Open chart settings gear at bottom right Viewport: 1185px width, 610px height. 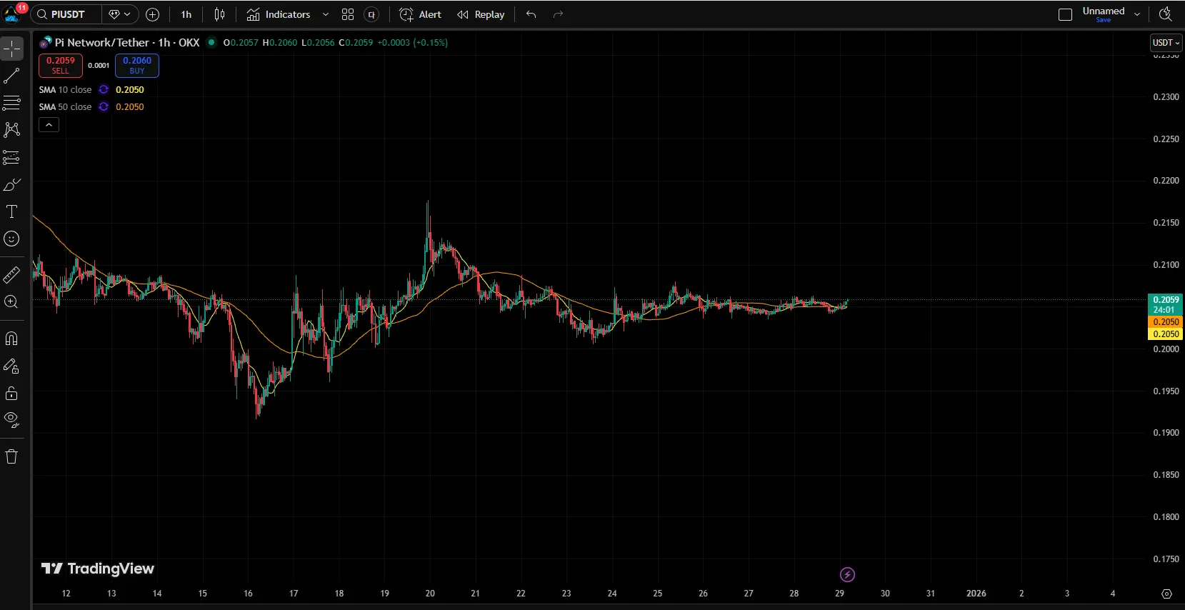coord(1166,594)
